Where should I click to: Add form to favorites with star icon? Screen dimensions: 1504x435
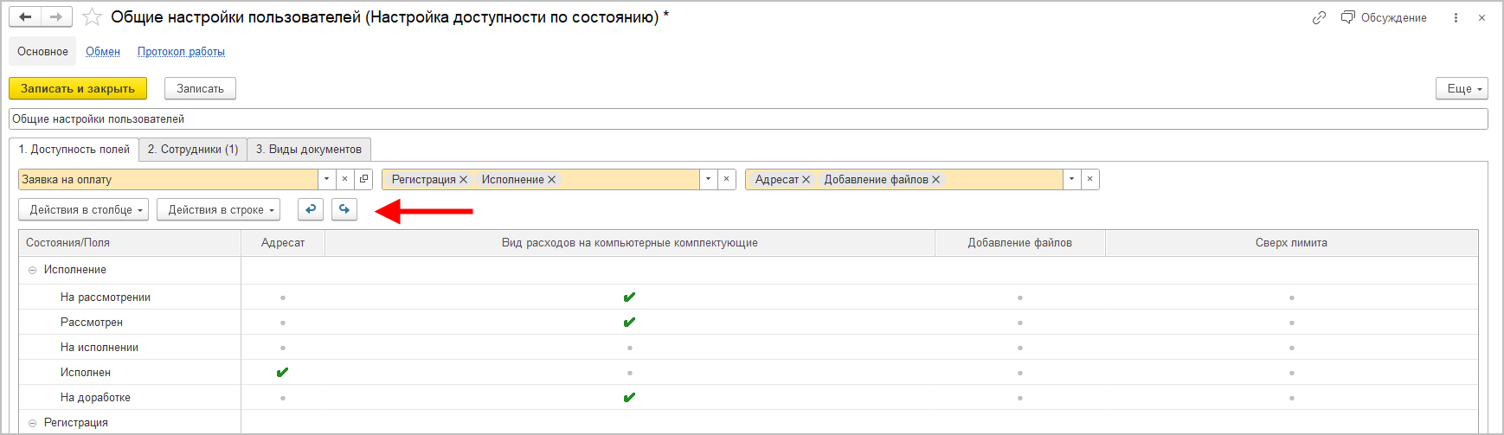coord(92,17)
